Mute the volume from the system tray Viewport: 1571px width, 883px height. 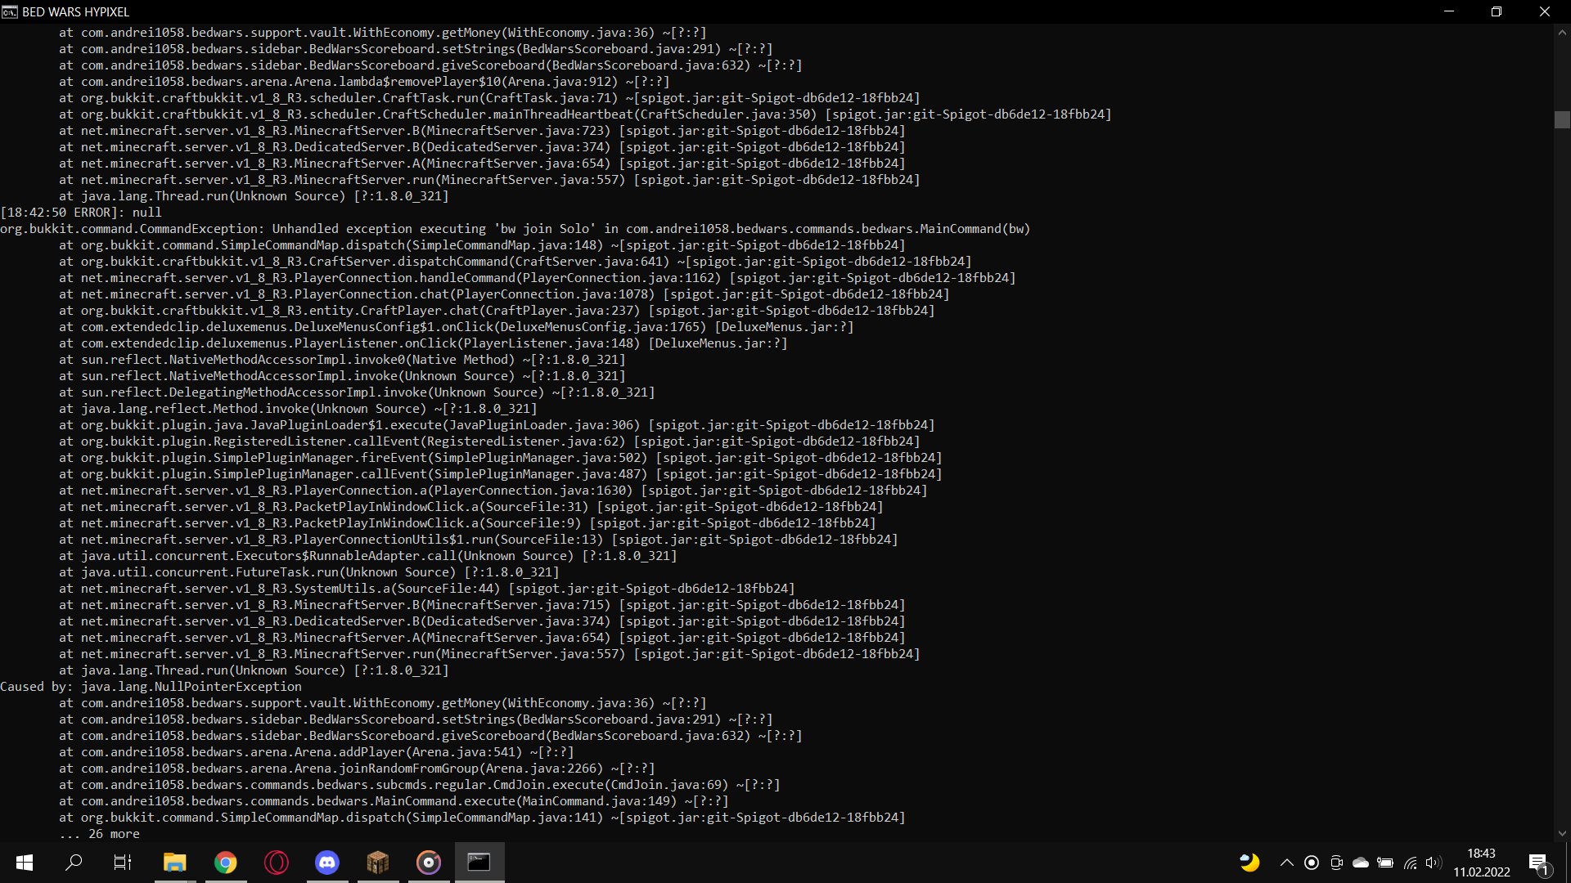(1433, 863)
